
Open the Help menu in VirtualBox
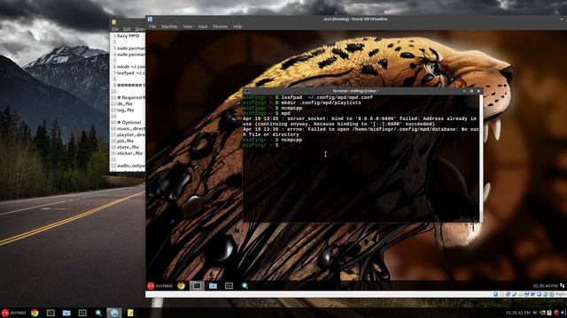click(x=237, y=26)
